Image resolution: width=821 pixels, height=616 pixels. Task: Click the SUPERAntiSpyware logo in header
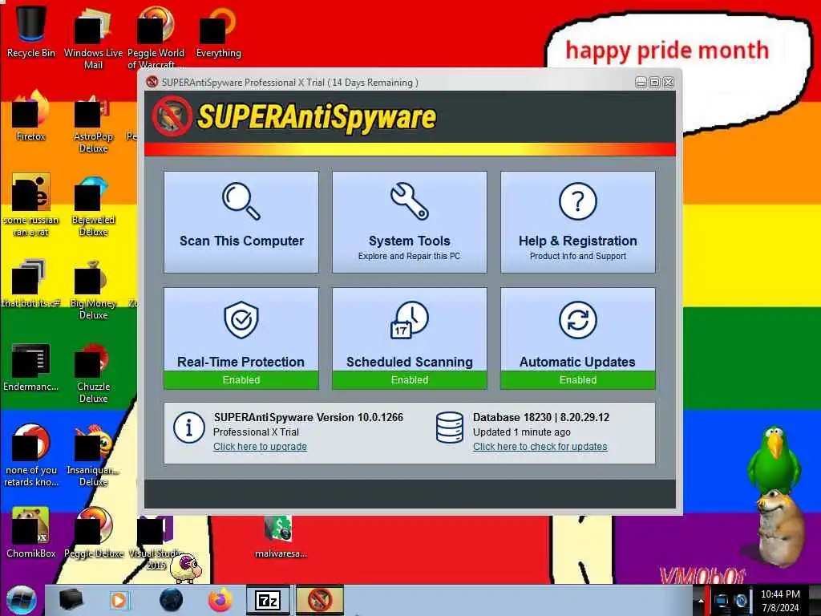click(295, 116)
